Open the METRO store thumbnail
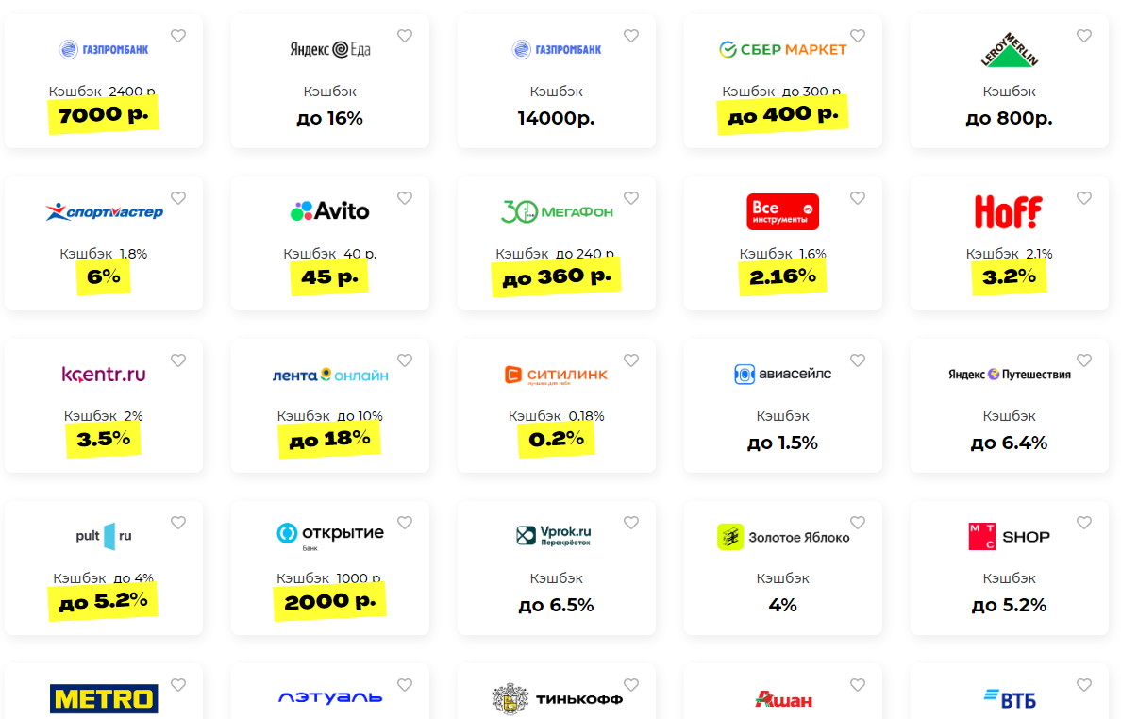This screenshot has height=719, width=1121. [105, 698]
